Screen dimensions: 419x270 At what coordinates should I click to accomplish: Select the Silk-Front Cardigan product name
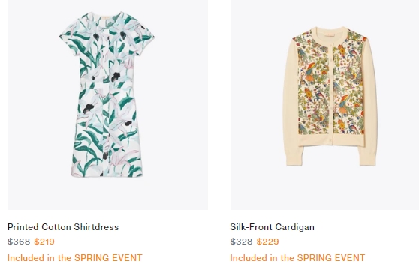coord(272,227)
